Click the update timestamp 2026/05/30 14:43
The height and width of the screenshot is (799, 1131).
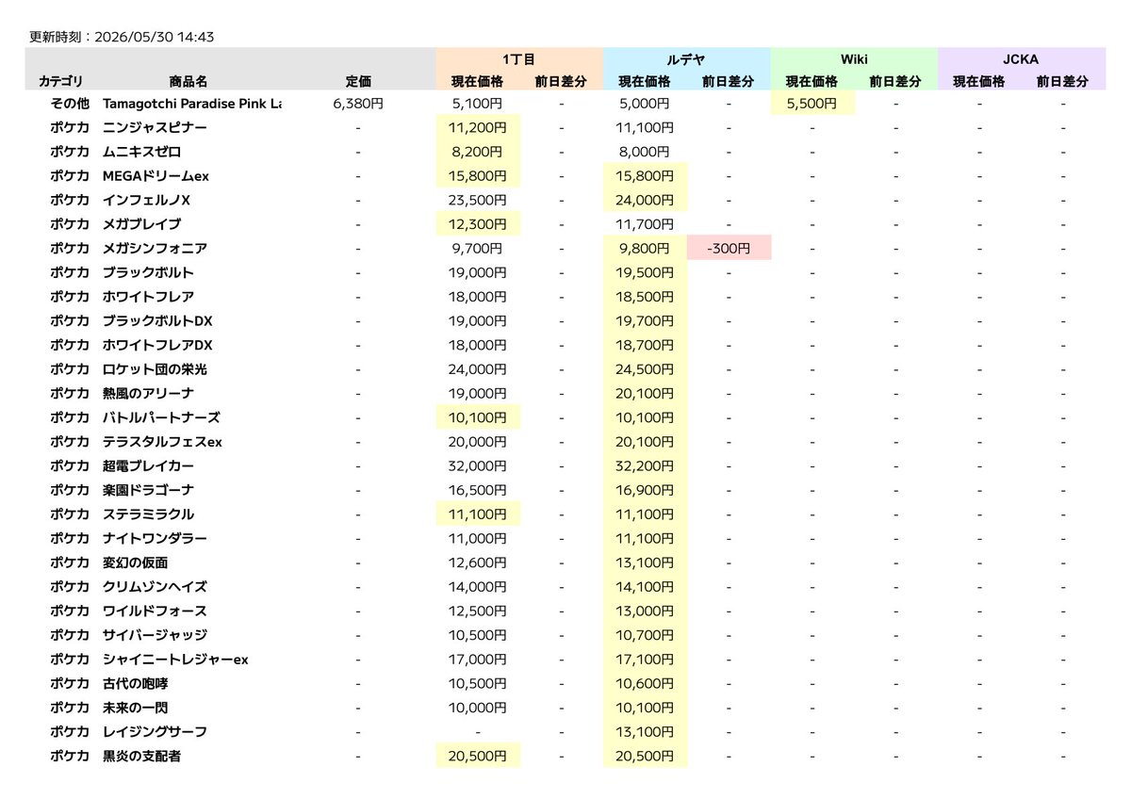151,37
